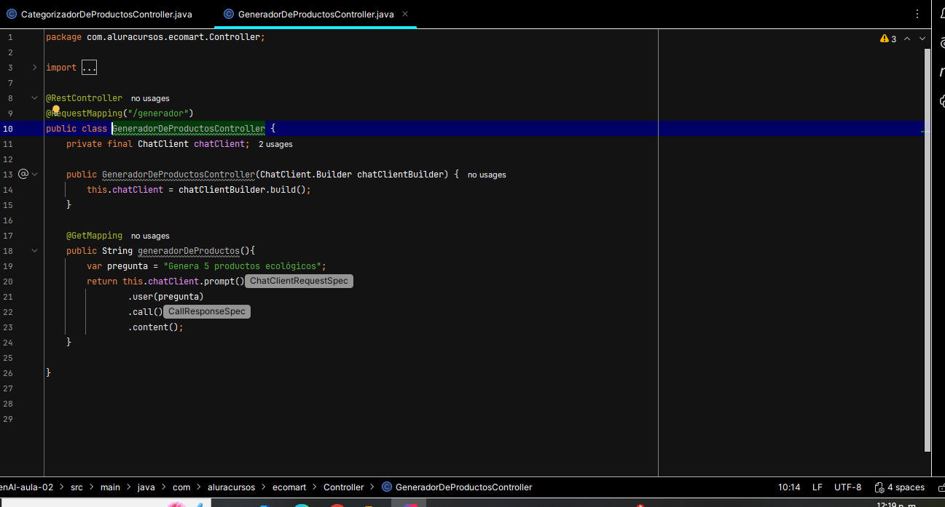The height and width of the screenshot is (507, 945).
Task: Click the CallResponseSpec inlay hint
Action: (x=207, y=311)
